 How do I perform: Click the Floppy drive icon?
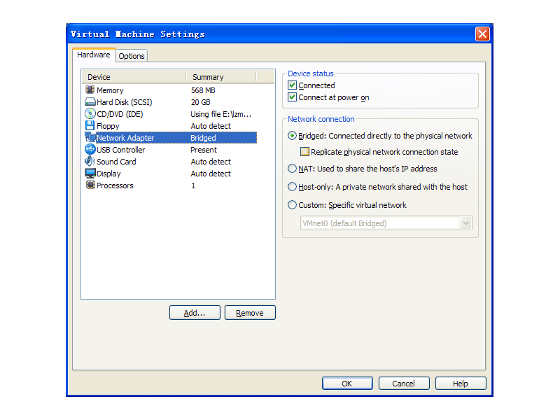click(90, 126)
